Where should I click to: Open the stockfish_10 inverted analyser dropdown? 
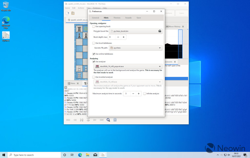[x=128, y=82]
